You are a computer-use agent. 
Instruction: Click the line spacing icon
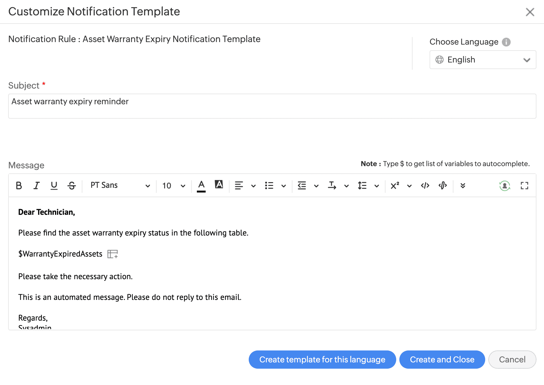point(362,186)
